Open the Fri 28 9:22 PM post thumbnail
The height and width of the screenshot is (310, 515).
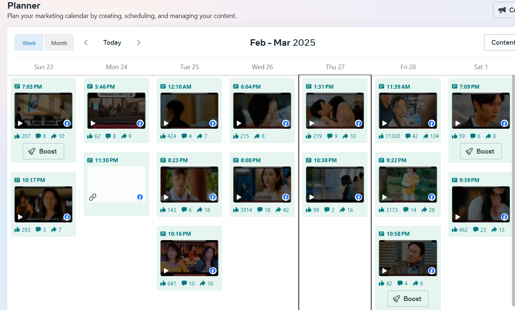pos(408,185)
